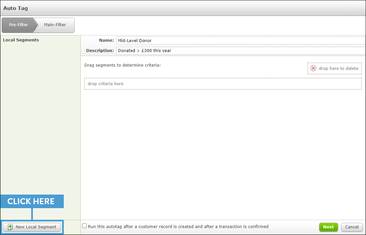Select the Drag segments to determine criteria label
Image resolution: width=366 pixels, height=235 pixels.
[x=123, y=65]
